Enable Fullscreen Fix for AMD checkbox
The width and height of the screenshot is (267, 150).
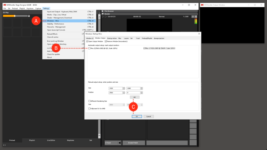89,109
